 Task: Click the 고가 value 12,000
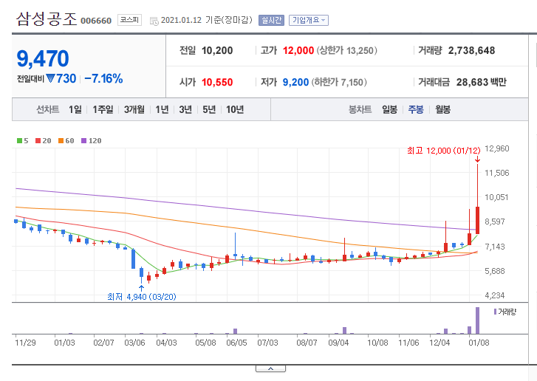click(x=298, y=51)
